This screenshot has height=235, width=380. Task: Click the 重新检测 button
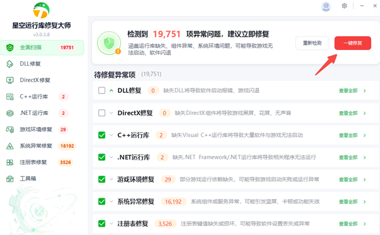[x=312, y=43]
